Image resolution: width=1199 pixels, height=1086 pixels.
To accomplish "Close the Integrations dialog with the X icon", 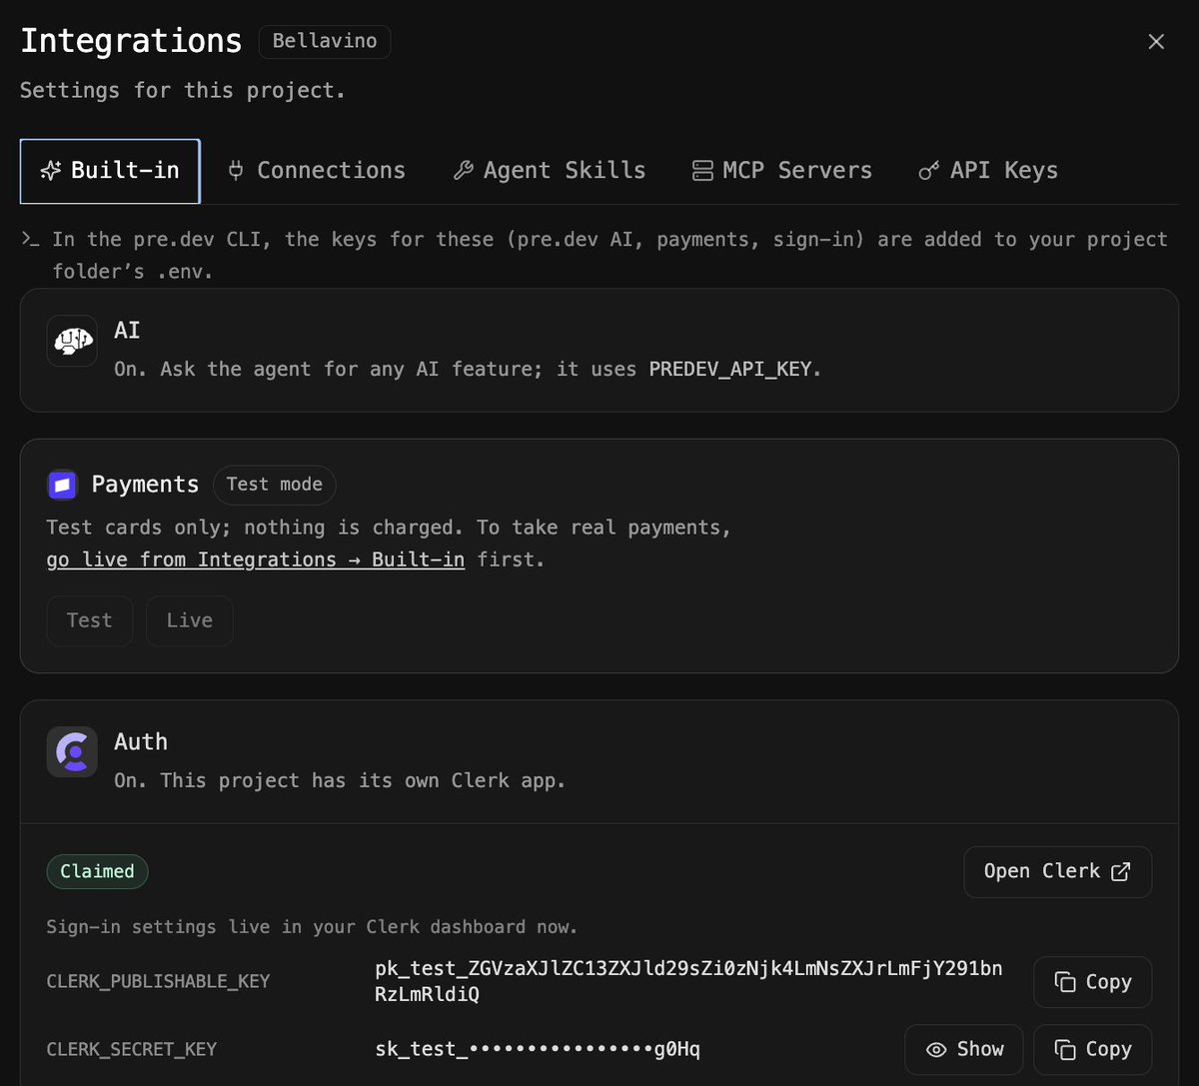I will click(x=1156, y=42).
